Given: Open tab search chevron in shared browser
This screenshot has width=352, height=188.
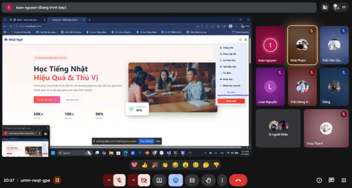Looking at the screenshot, I should pos(5,20).
